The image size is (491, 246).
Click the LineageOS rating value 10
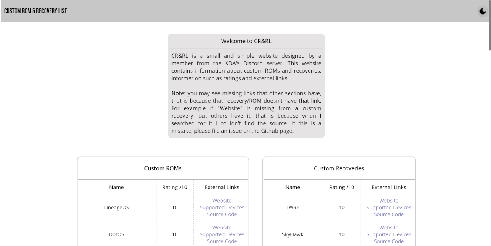(175, 208)
